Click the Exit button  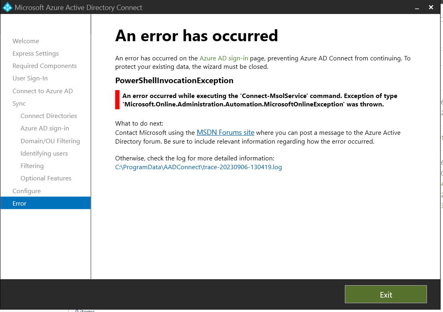pos(386,294)
